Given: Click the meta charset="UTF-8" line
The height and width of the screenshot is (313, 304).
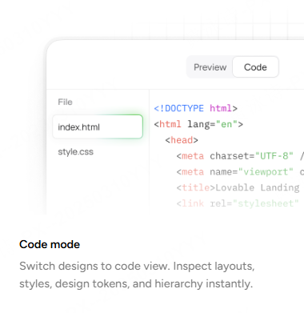Looking at the screenshot, I should pos(240,156).
